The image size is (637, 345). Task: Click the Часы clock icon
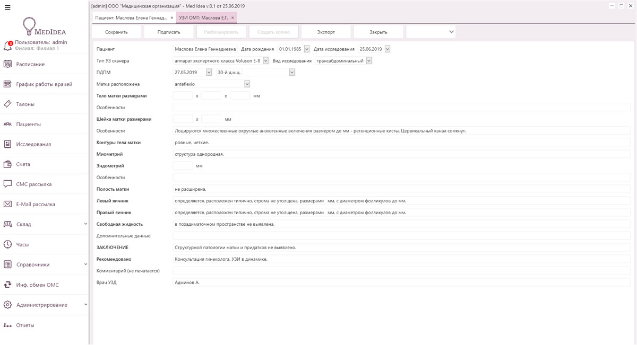coord(7,244)
